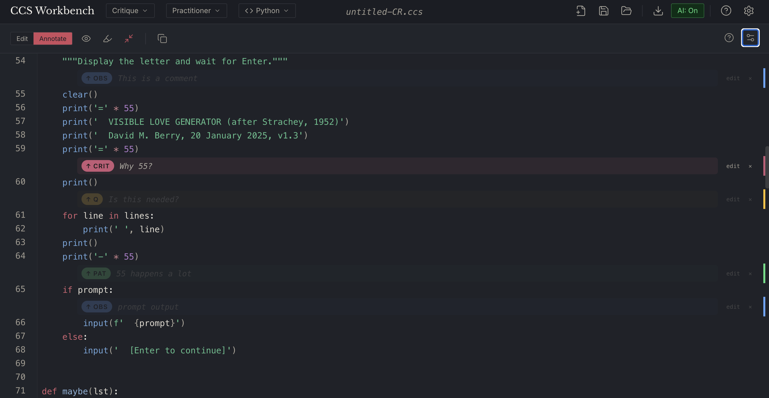The image size is (769, 398).
Task: Open the Python language dropdown
Action: click(267, 11)
